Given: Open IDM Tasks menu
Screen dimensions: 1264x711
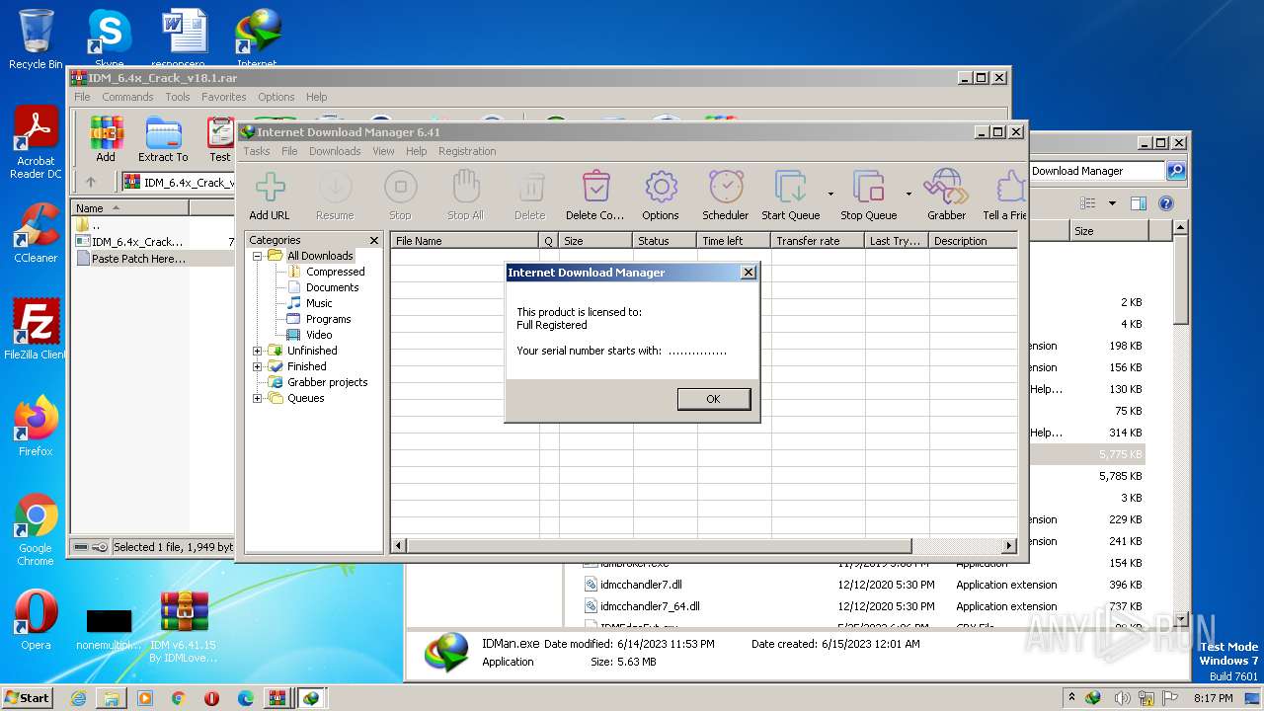Looking at the screenshot, I should coord(257,151).
